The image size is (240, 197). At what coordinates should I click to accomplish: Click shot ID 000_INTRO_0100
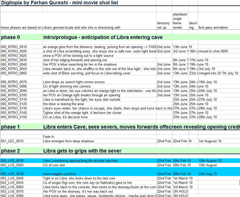pyautogui.click(x=14, y=95)
